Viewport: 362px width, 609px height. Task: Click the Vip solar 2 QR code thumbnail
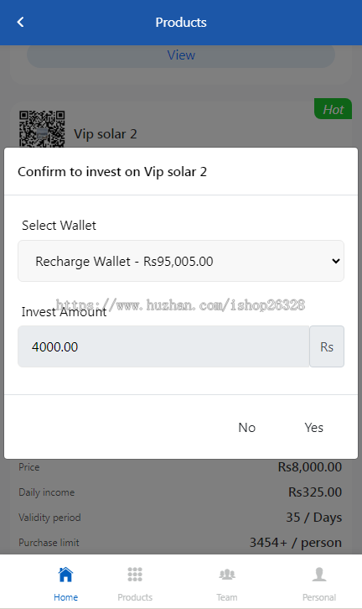[x=42, y=129]
